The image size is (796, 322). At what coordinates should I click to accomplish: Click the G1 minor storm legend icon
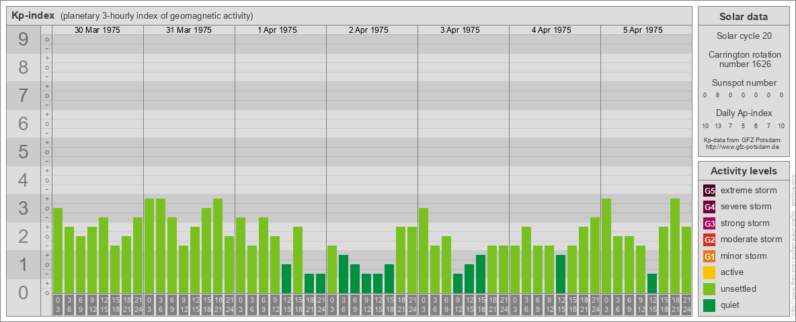tap(710, 256)
